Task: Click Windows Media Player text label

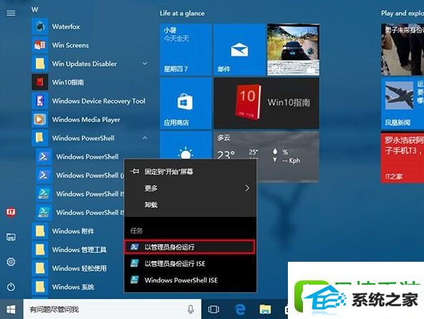Action: 86,119
